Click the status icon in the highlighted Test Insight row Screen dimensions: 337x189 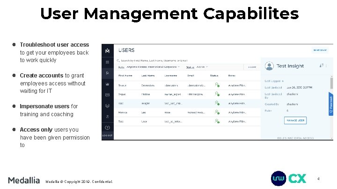[217, 103]
